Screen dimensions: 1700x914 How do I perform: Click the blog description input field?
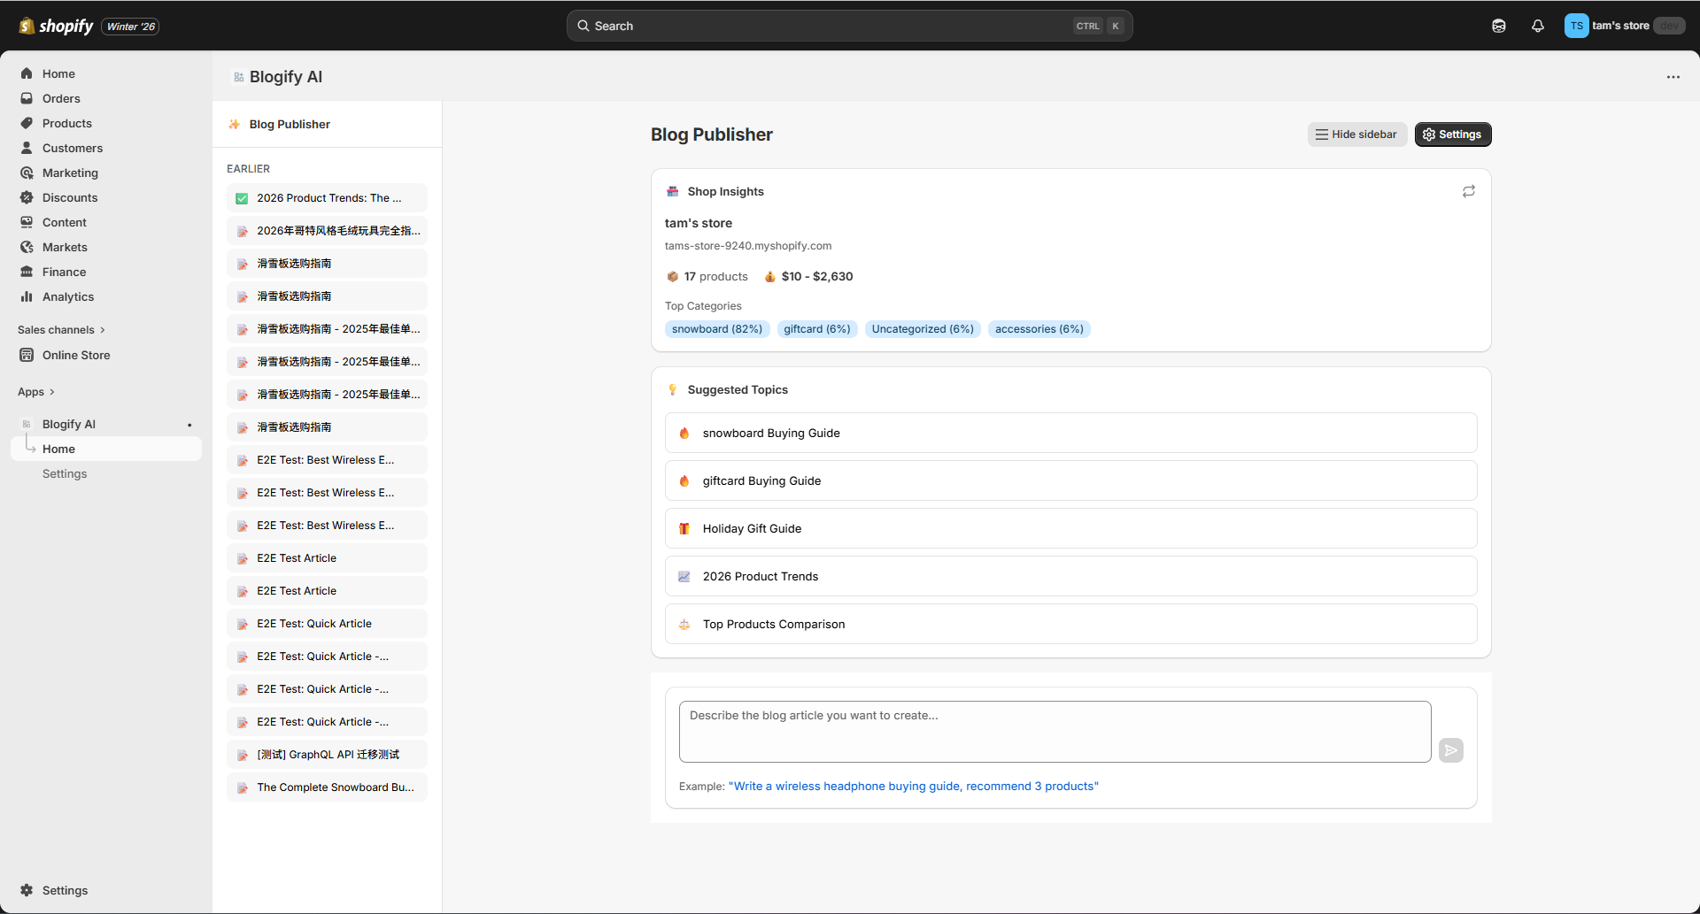click(x=1054, y=731)
